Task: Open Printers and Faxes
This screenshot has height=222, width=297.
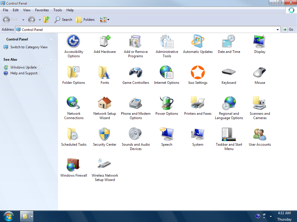Action: pyautogui.click(x=198, y=106)
